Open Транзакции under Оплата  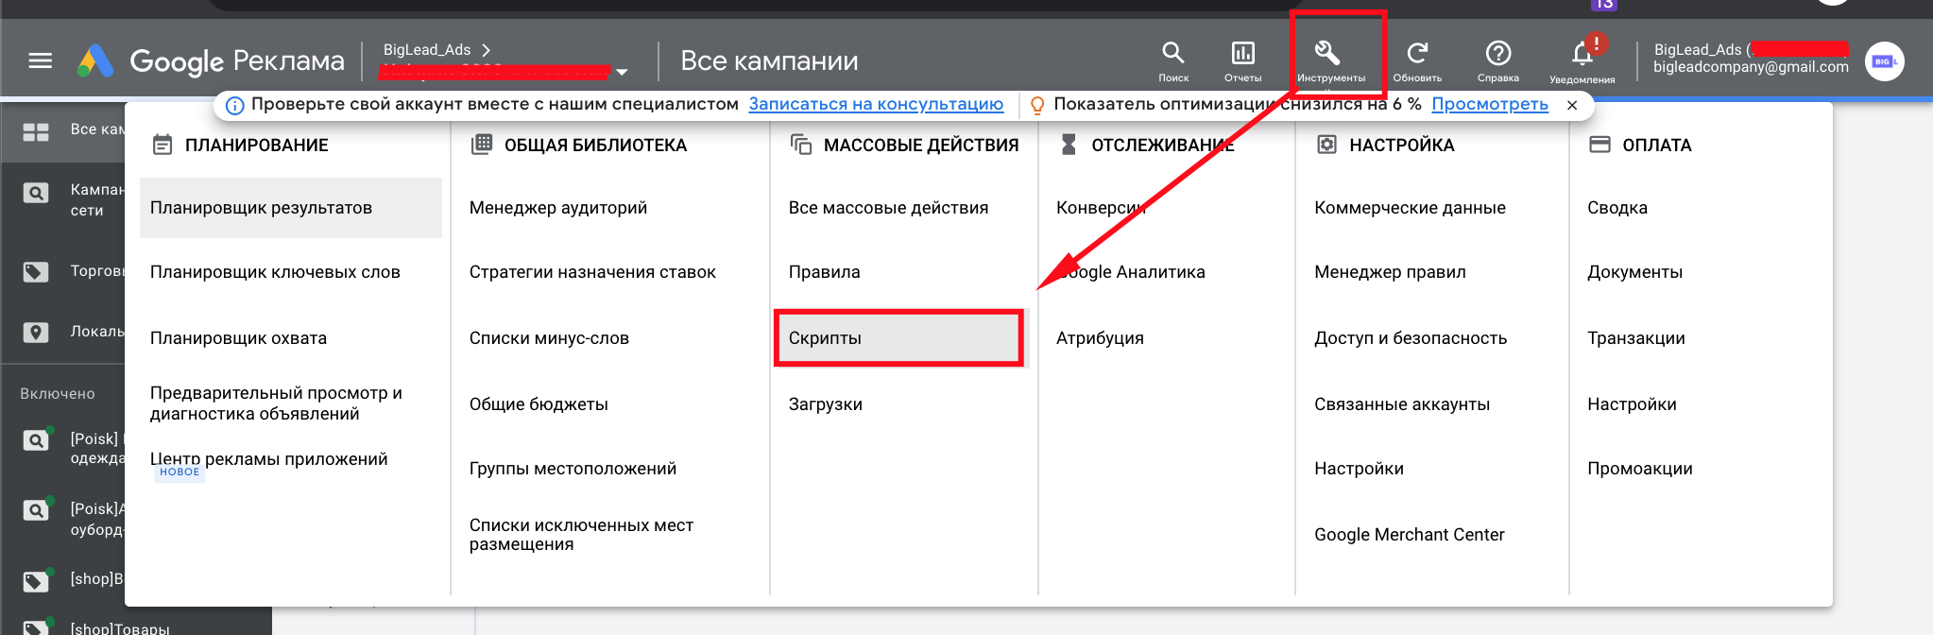tap(1635, 338)
